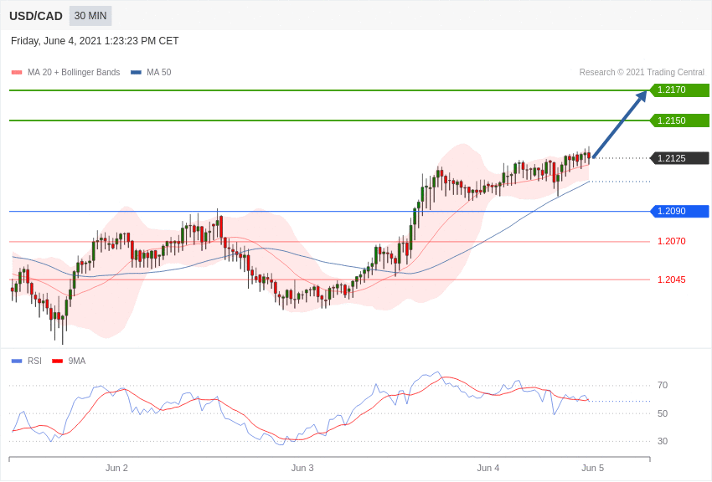Click the 9MA legend label
The width and height of the screenshot is (712, 482).
coord(77,361)
